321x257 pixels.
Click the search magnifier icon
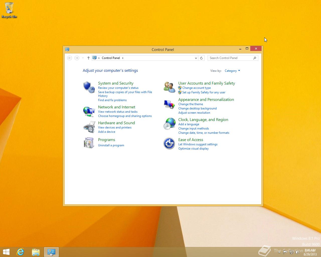[x=255, y=58]
